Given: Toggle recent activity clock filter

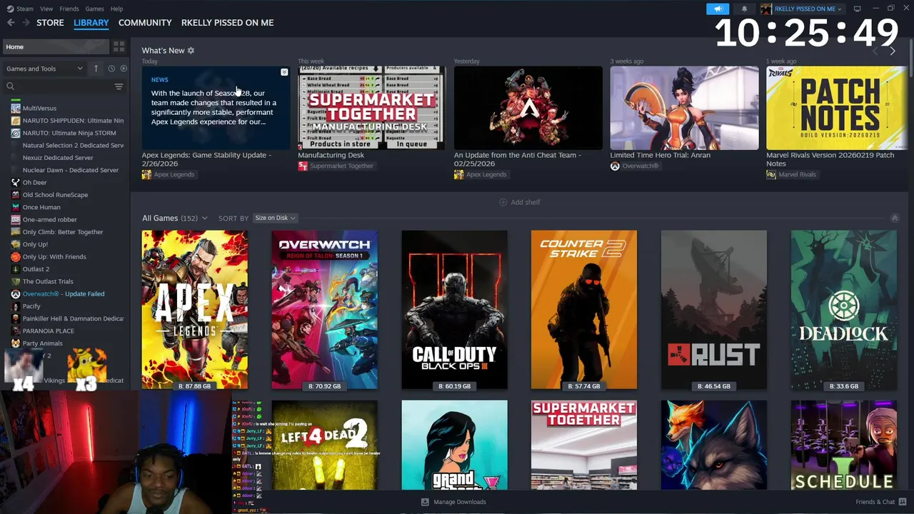Looking at the screenshot, I should [111, 69].
